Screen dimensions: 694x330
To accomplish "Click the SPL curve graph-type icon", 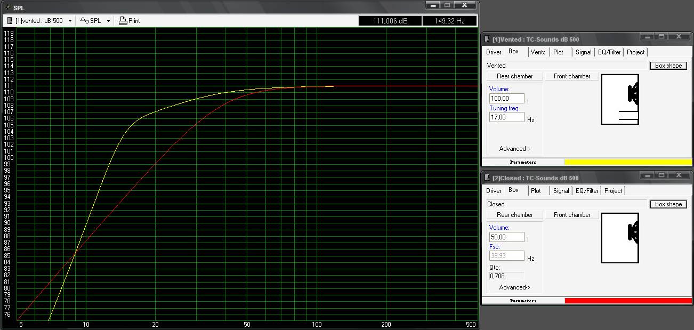I will click(84, 21).
